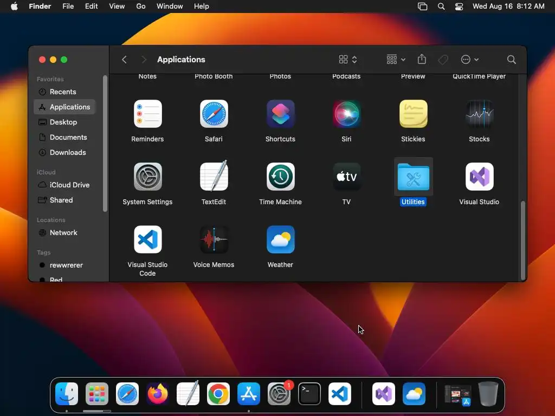555x416 pixels.
Task: Select Visual Studio Code in Finder window
Action: point(147,239)
